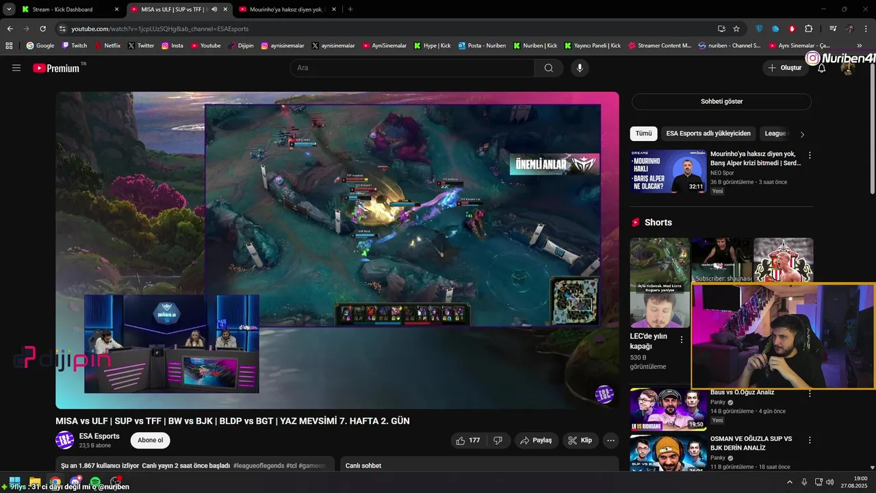Open LEC'de yılın kapağı short thumbnail
This screenshot has width=876, height=493.
pos(660,283)
